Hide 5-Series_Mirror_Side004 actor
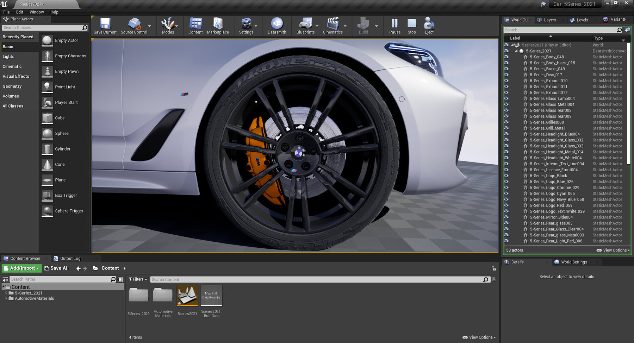634x343 pixels. click(506, 217)
